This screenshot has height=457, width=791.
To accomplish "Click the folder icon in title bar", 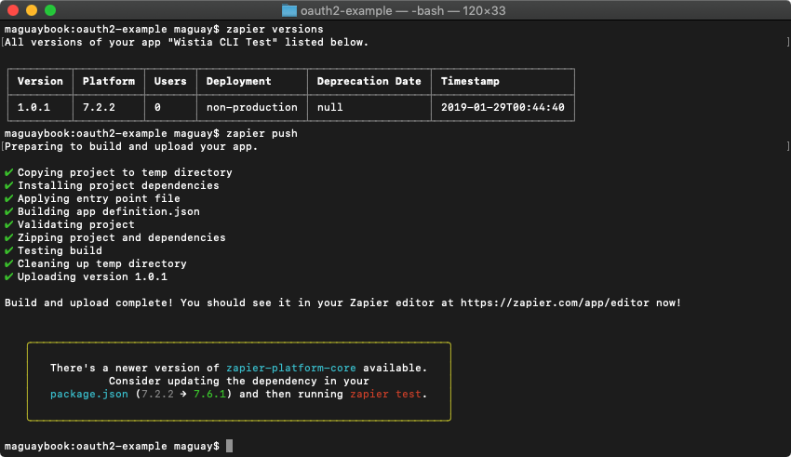I will [x=289, y=10].
